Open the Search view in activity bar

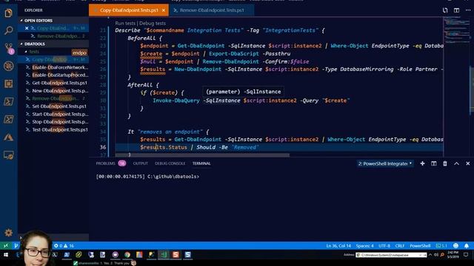tap(8, 30)
